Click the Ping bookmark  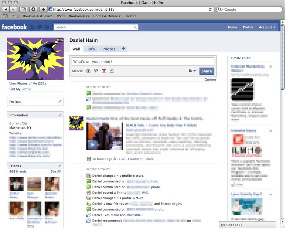point(15,16)
